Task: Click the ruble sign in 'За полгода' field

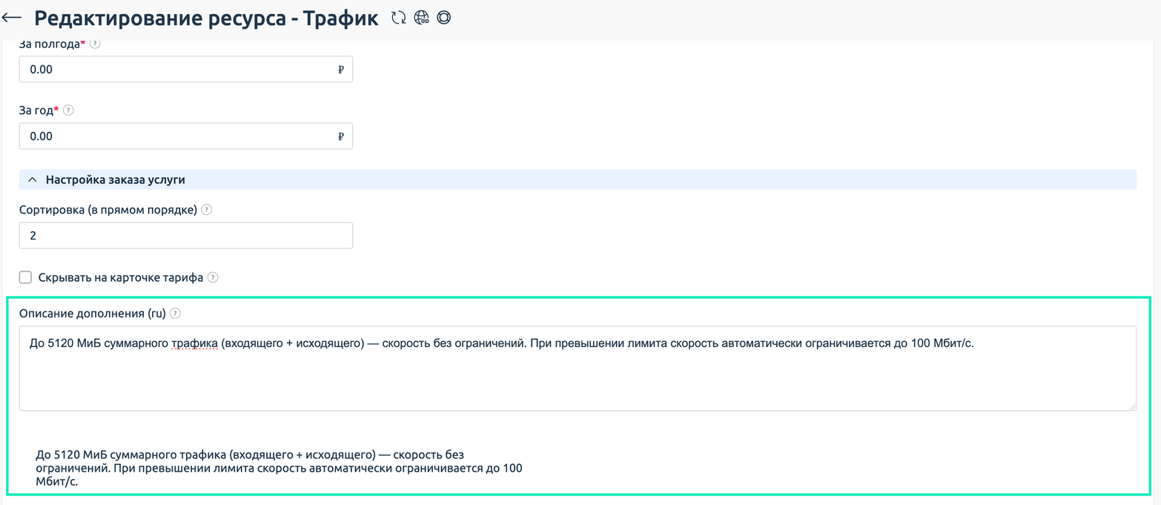Action: tap(341, 70)
